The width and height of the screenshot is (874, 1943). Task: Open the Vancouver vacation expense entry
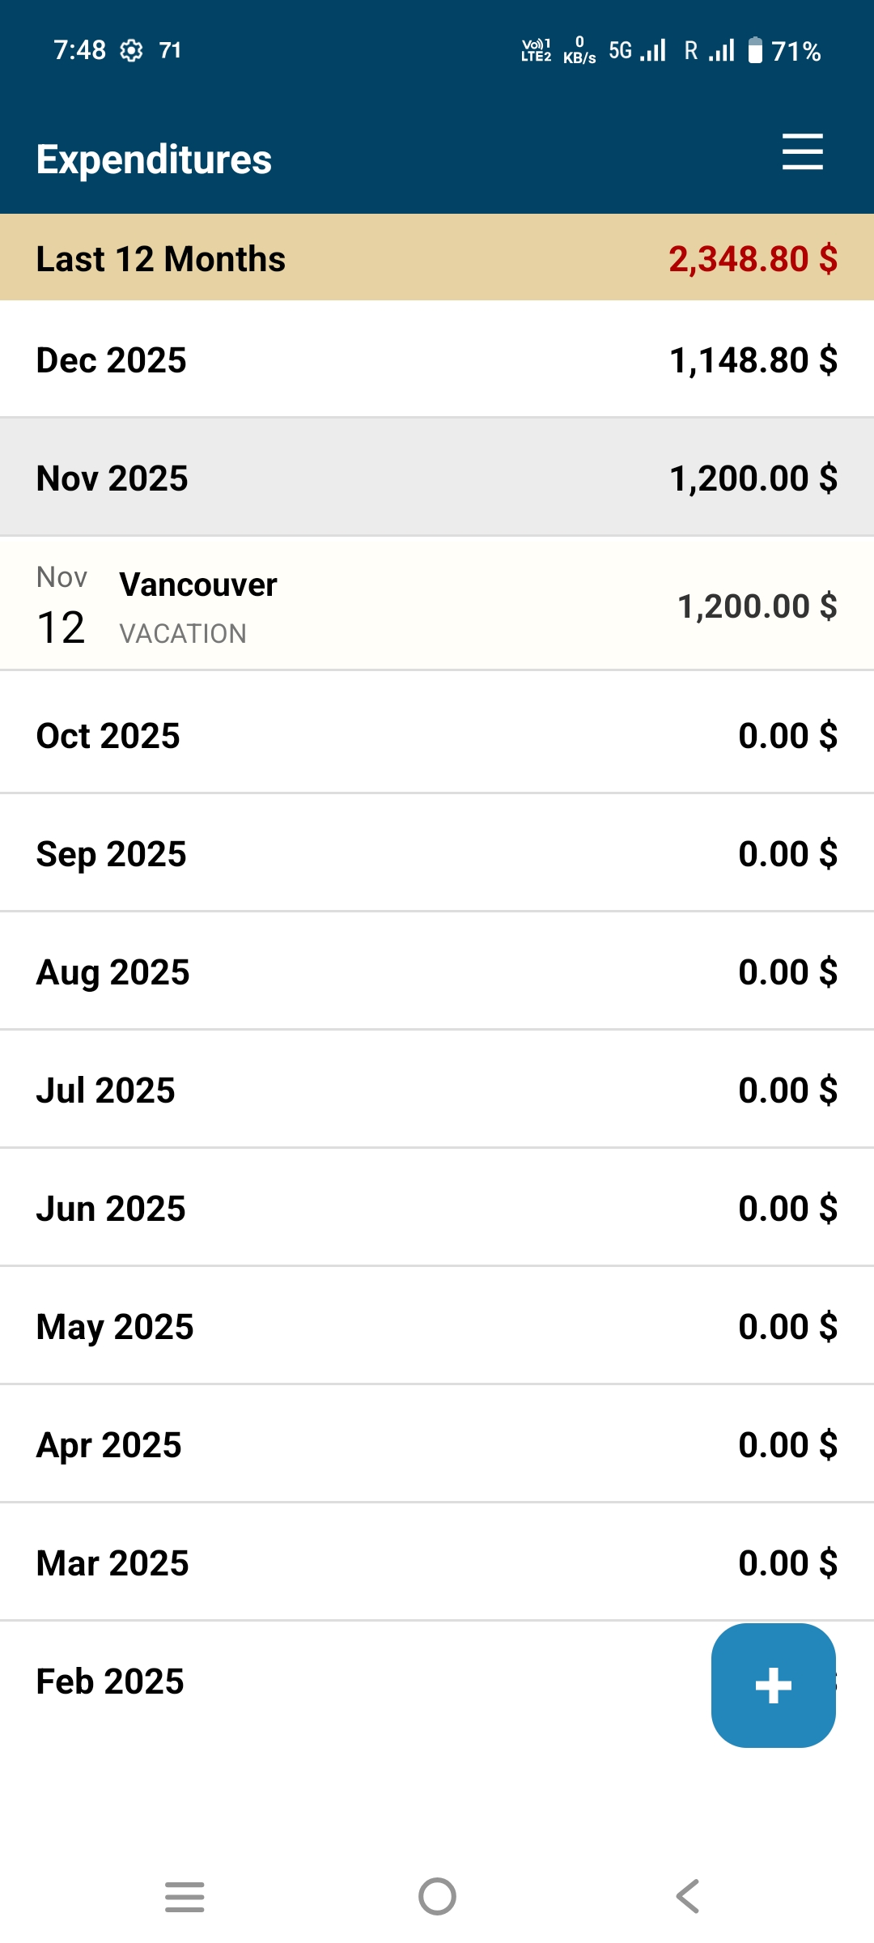click(437, 604)
